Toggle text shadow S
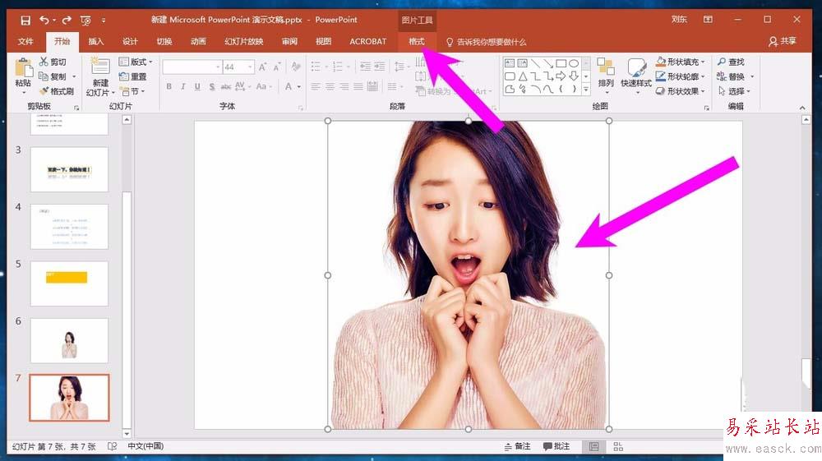 coord(212,86)
